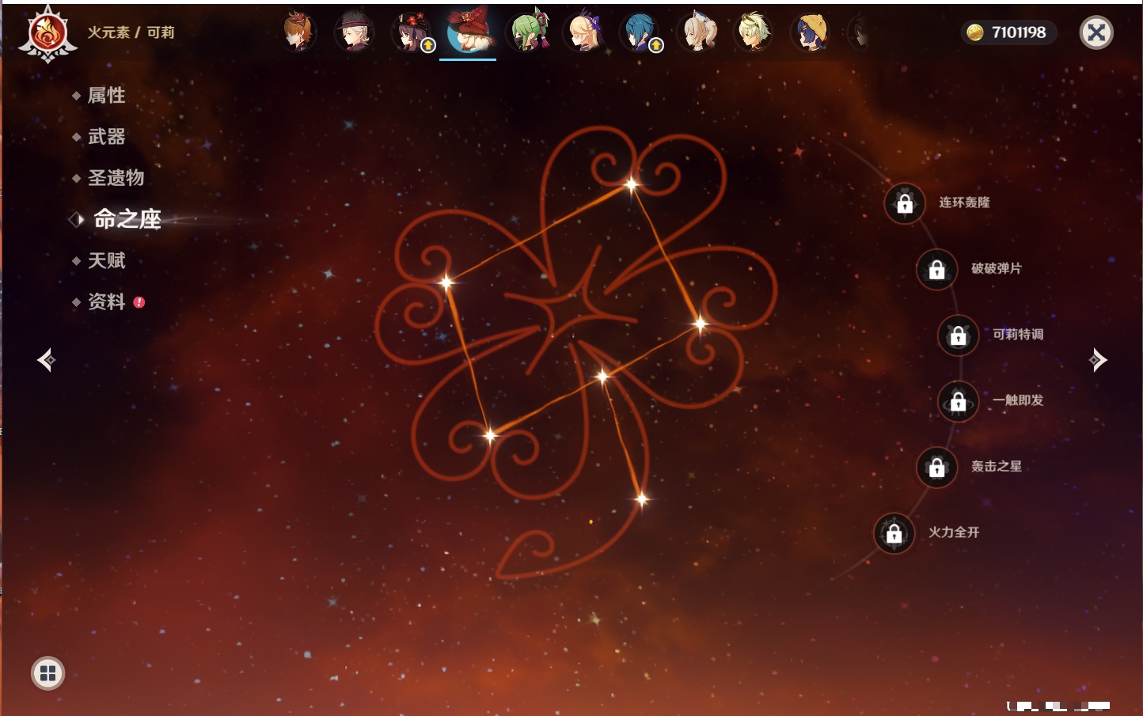Viewport: 1143px width, 716px height.
Task: Select the blonde purple-bow character portrait
Action: click(584, 32)
